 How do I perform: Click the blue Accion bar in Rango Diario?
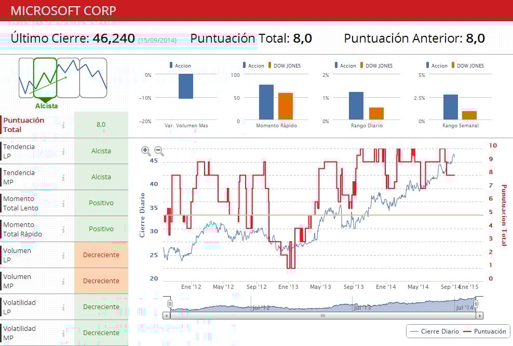click(x=356, y=106)
